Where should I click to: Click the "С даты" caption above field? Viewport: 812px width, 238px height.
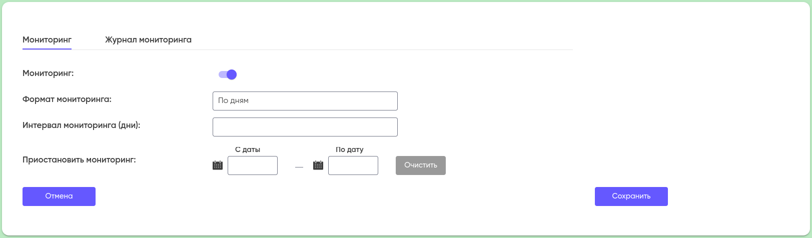coord(248,149)
